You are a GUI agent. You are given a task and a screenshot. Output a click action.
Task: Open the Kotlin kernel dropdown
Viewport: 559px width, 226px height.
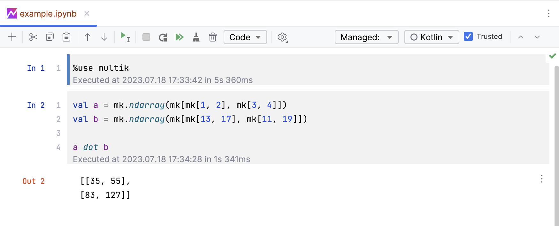tap(432, 37)
